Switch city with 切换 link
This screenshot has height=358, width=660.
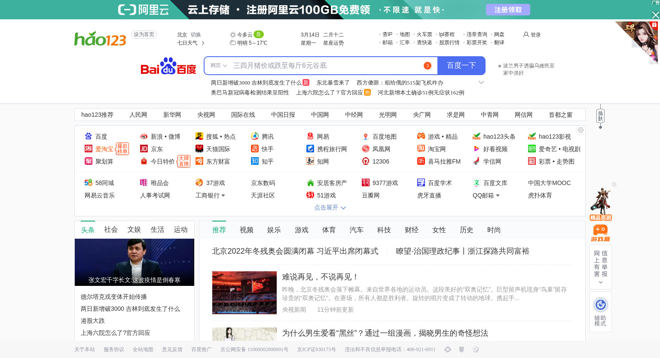click(x=196, y=35)
